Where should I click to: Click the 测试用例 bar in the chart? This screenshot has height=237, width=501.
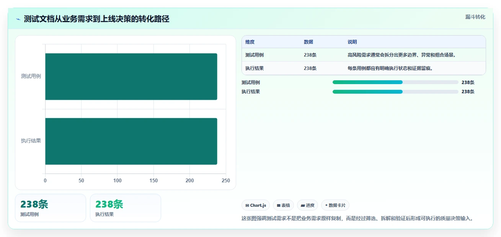tap(131, 76)
